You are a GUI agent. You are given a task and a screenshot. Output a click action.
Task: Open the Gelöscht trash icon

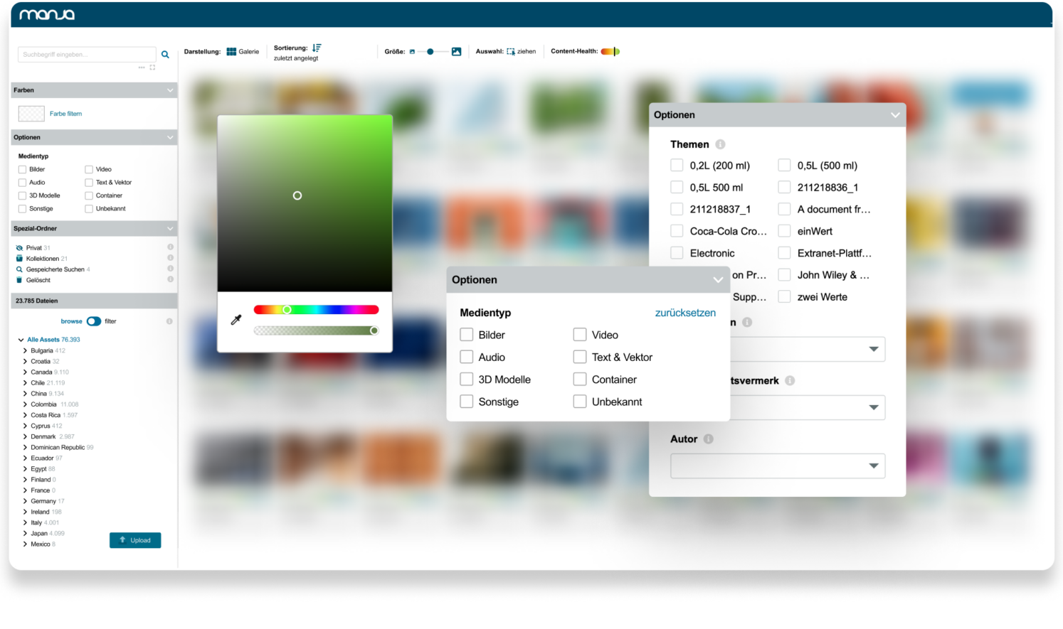(19, 280)
